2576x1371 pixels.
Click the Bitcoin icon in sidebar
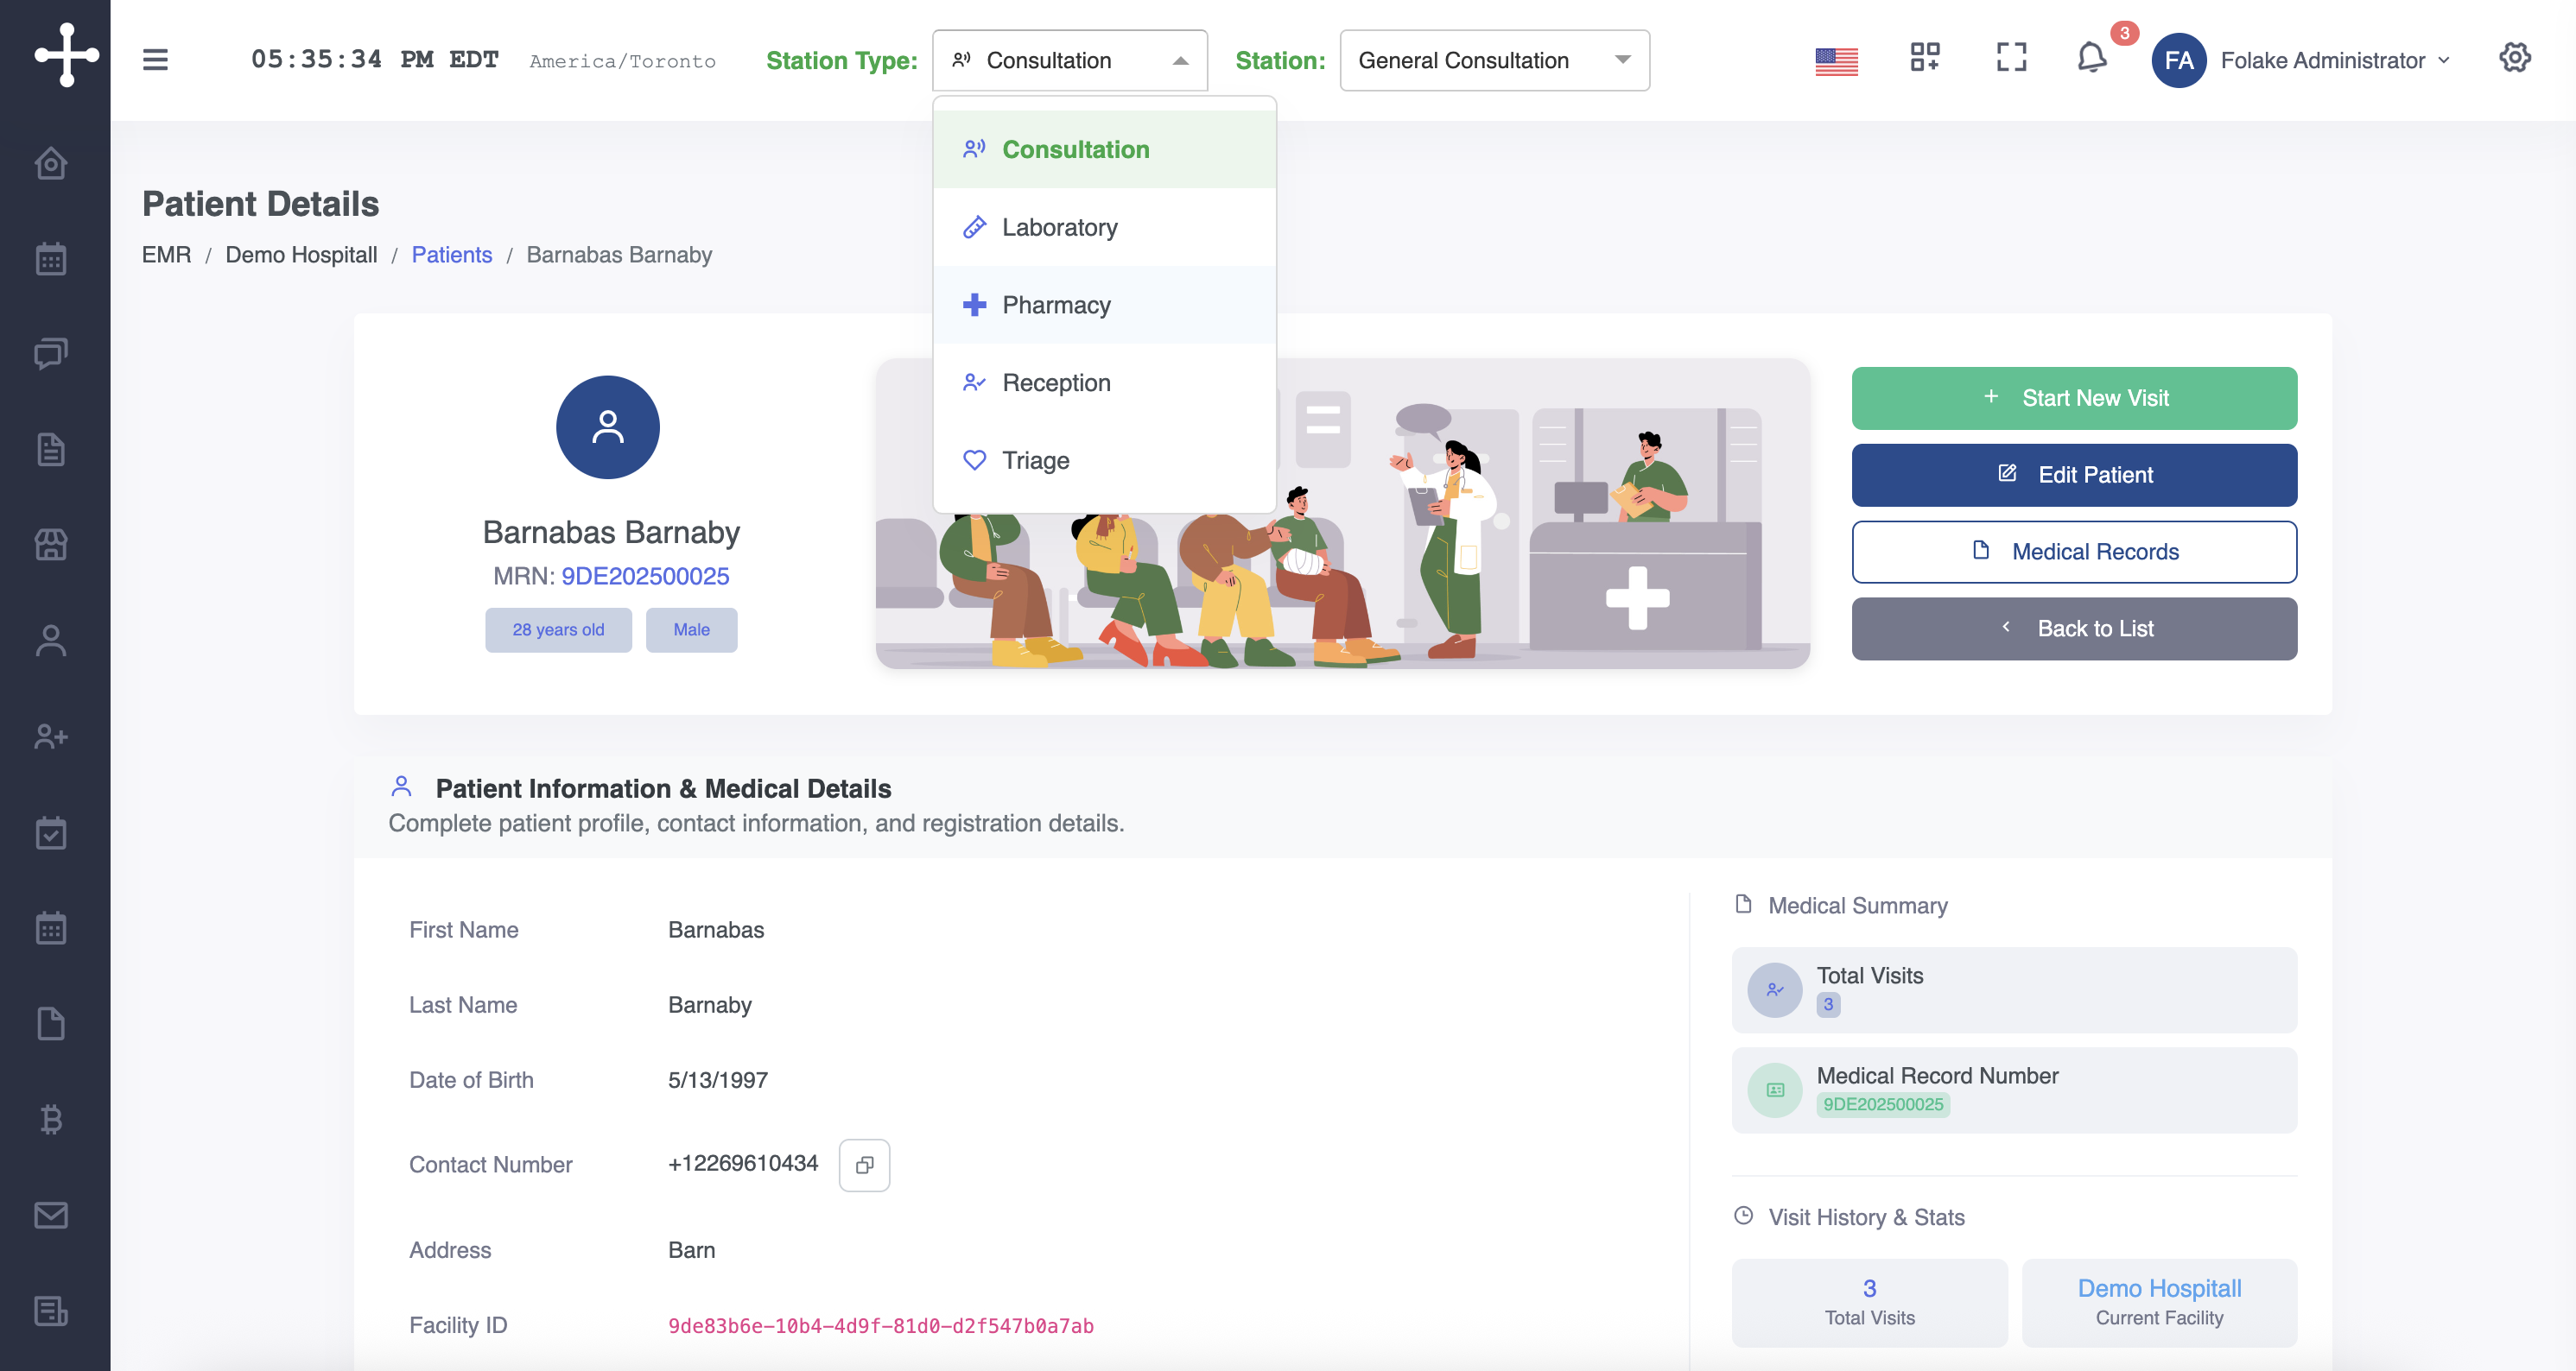51,1119
